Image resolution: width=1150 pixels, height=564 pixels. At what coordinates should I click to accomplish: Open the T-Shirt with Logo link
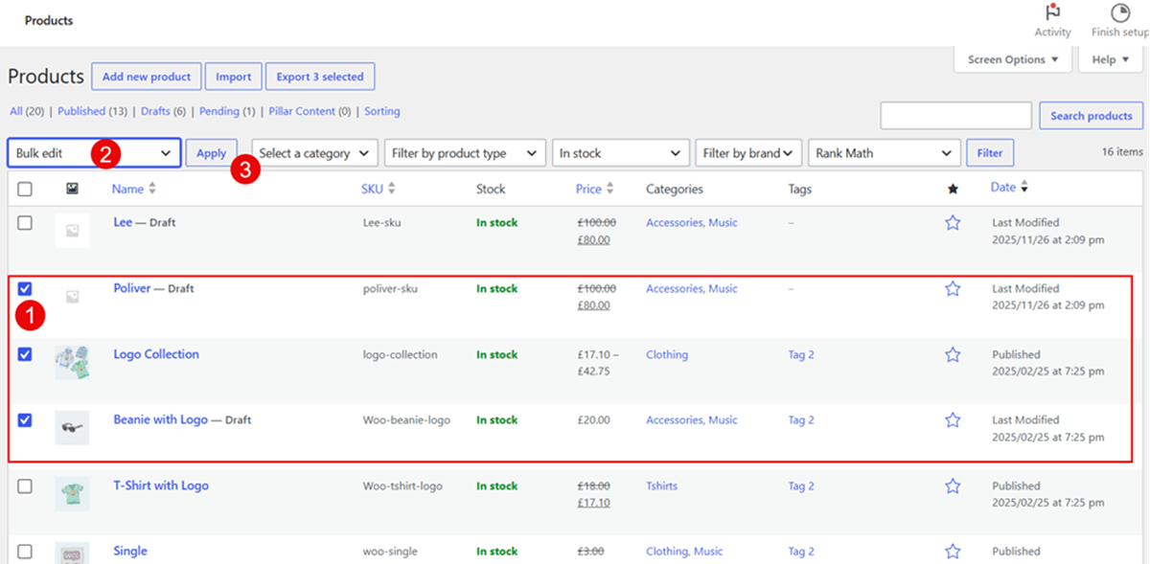point(161,485)
